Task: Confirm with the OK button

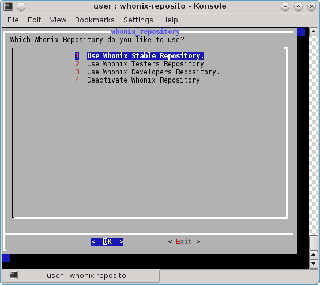Action: 107,242
